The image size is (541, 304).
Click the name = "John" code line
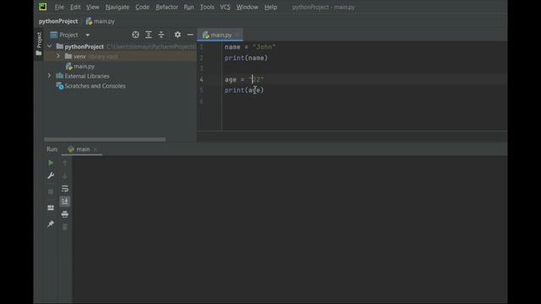coord(250,47)
